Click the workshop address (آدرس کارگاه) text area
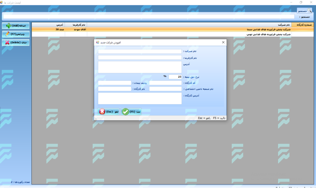Image resolution: width=316 pixels, height=188 pixels. tap(140, 99)
